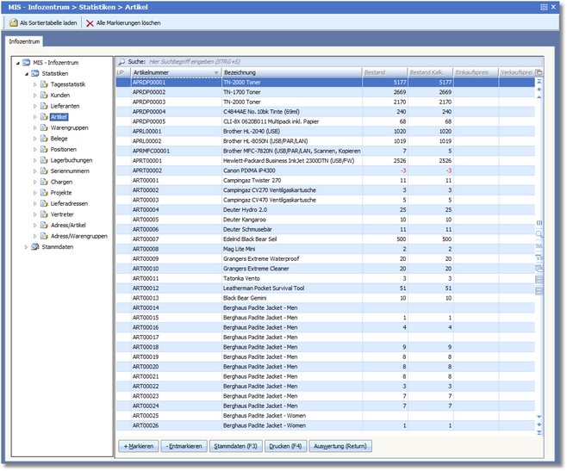Image resolution: width=567 pixels, height=471 pixels.
Task: Open the Artikelnummer column filter dropdown
Action: coord(216,73)
